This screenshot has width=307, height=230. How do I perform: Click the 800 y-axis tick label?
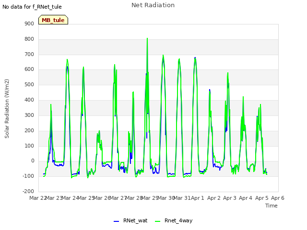point(29,39)
